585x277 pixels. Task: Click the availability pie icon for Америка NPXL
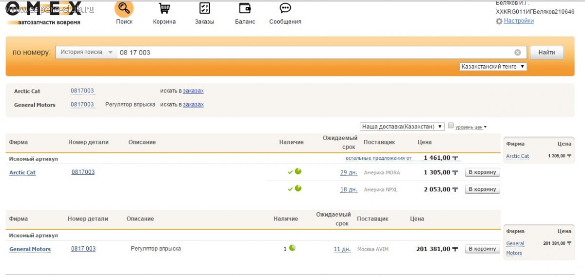298,188
